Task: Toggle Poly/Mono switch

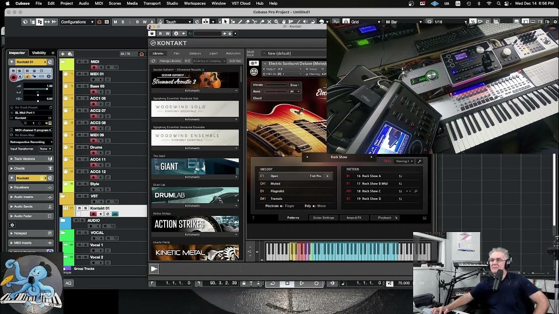Action: click(314, 206)
